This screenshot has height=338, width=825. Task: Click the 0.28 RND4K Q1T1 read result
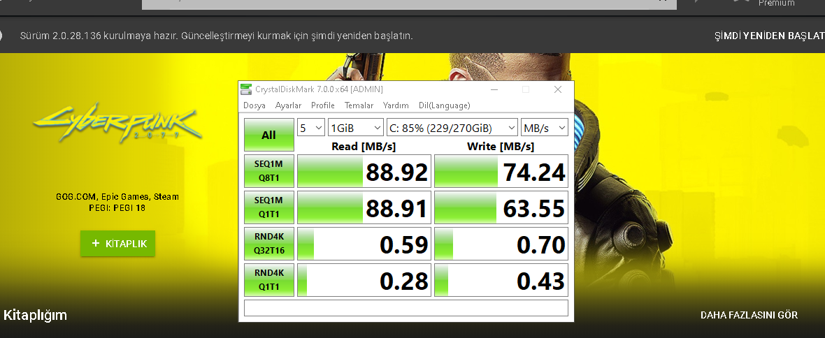point(364,280)
